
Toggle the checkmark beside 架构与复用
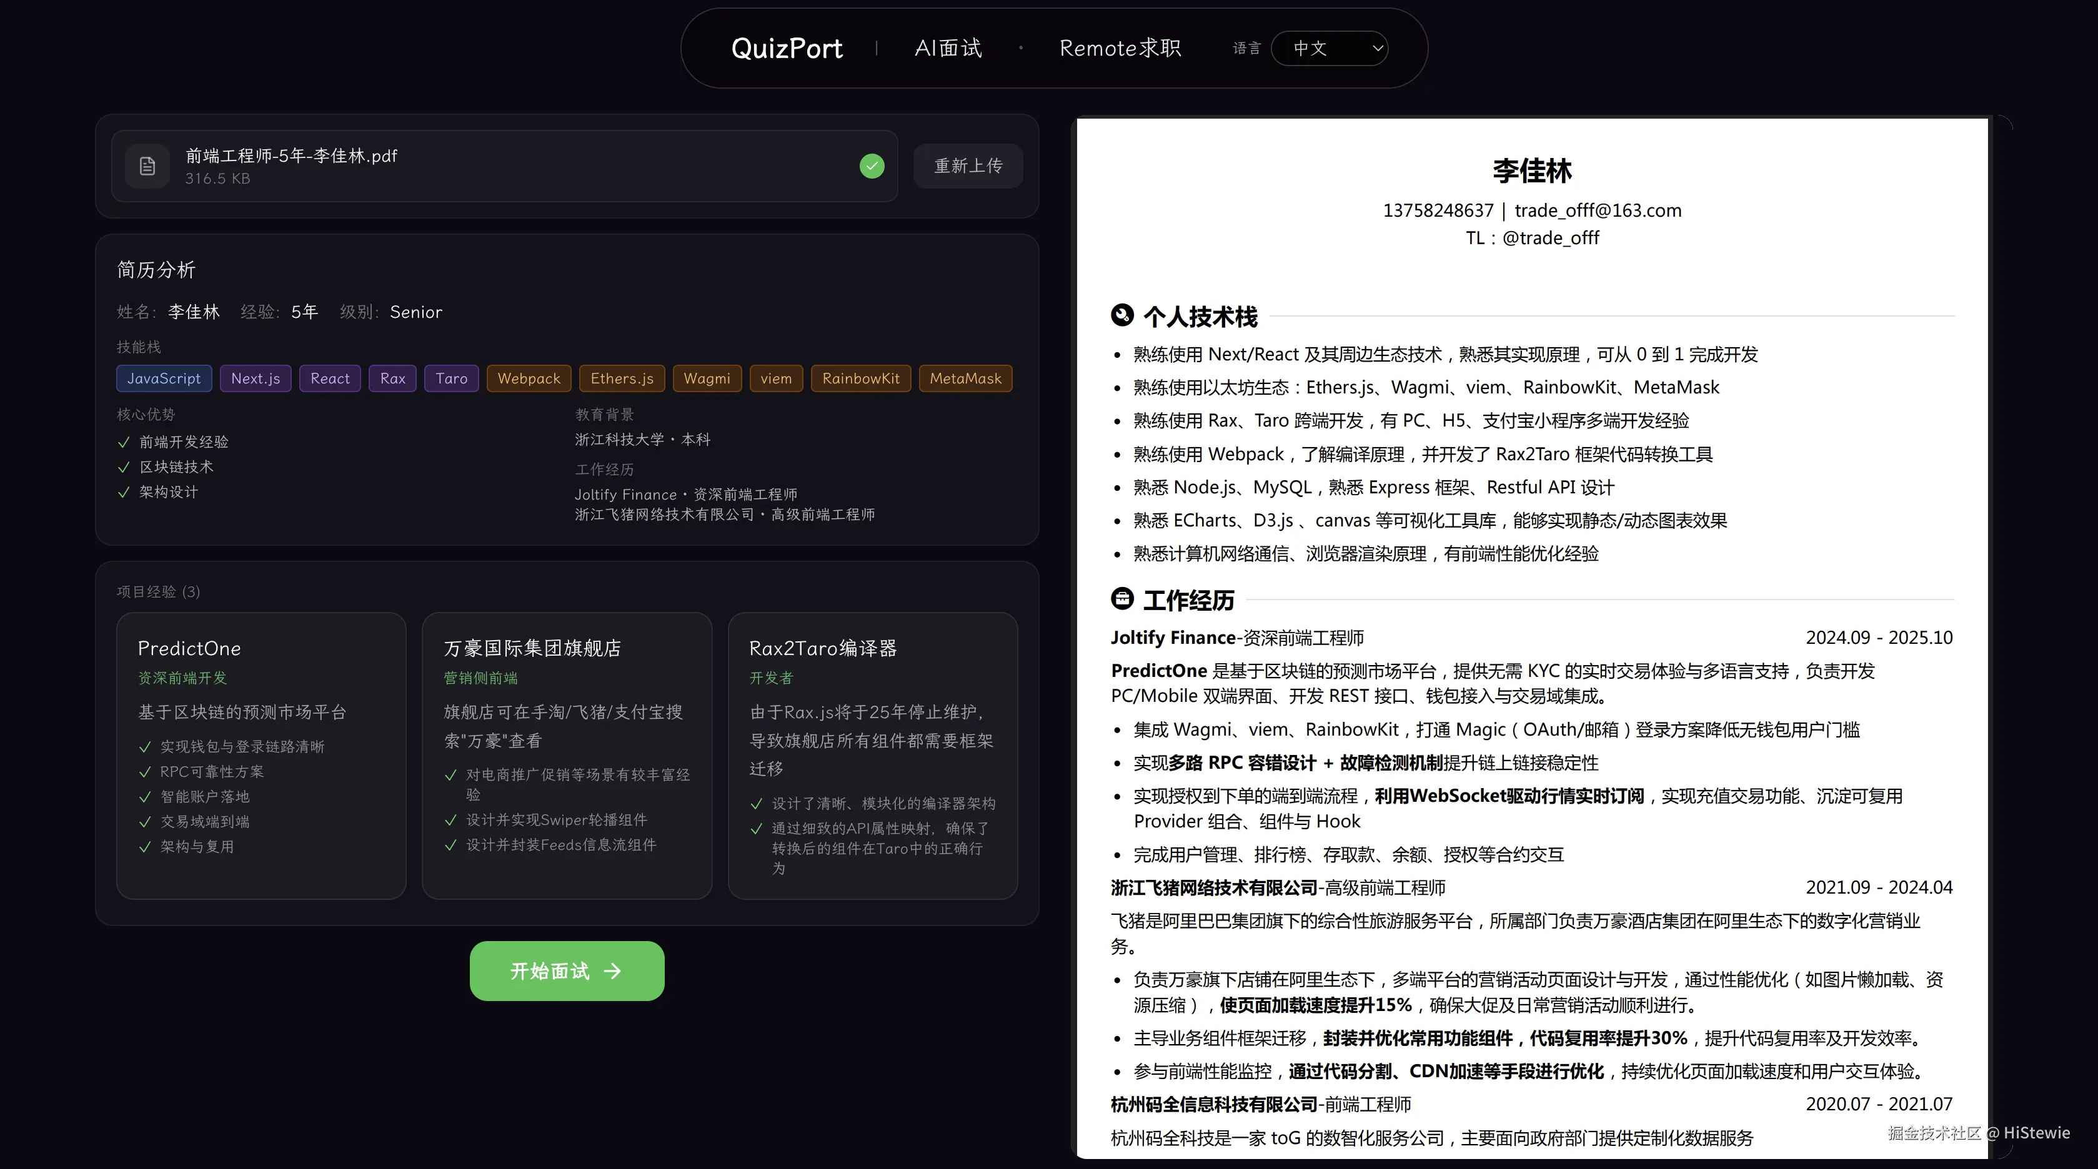pos(145,846)
